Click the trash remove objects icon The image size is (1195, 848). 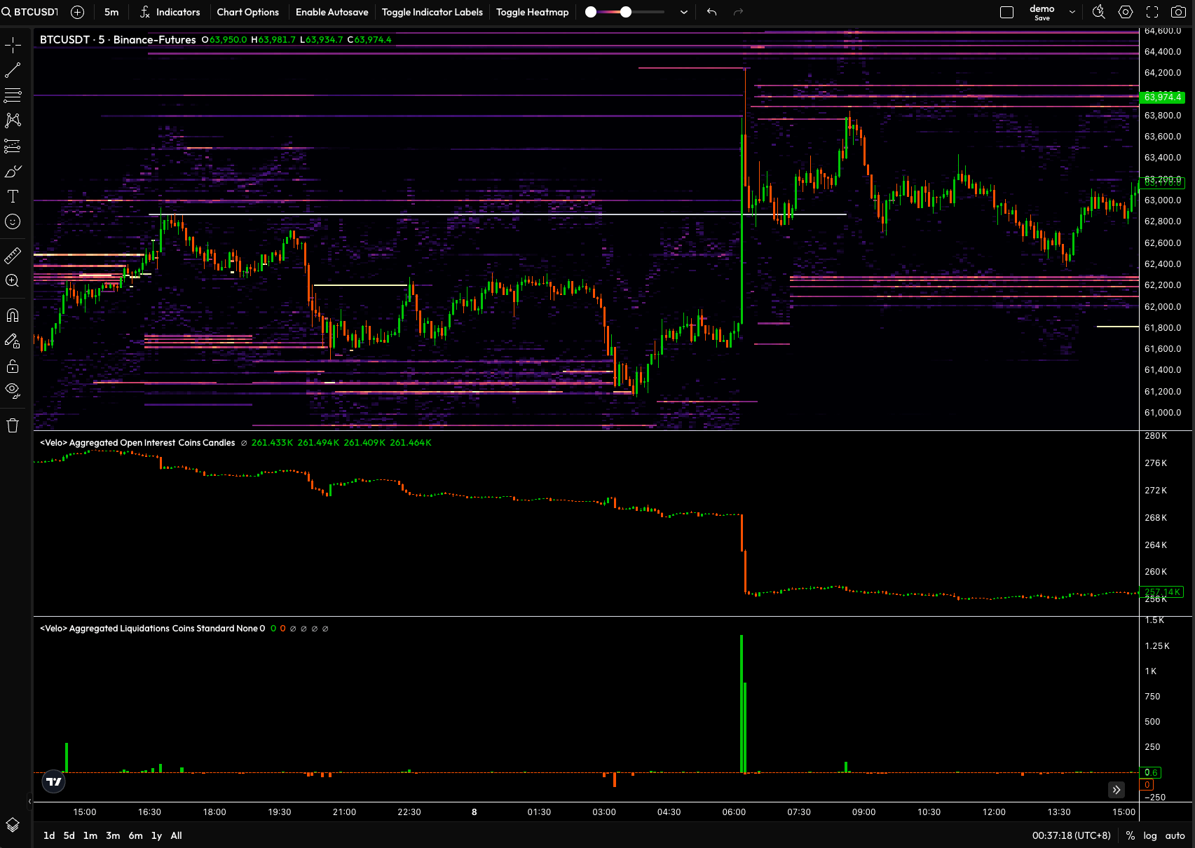tap(13, 425)
